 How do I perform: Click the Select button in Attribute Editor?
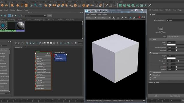[157, 96]
